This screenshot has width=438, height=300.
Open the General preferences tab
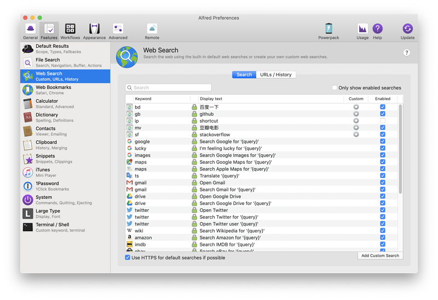(31, 31)
